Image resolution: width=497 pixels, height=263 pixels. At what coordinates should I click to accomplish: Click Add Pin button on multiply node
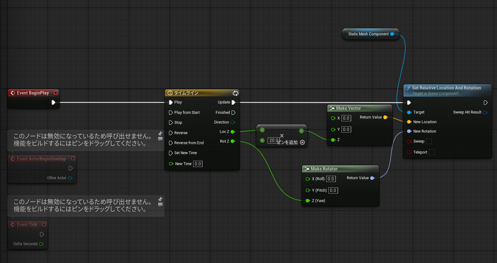pos(302,142)
